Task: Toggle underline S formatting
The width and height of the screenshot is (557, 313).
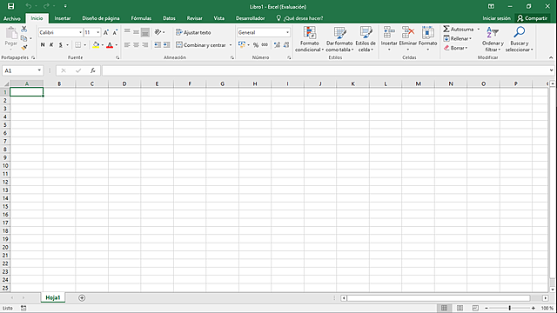Action: coord(61,44)
